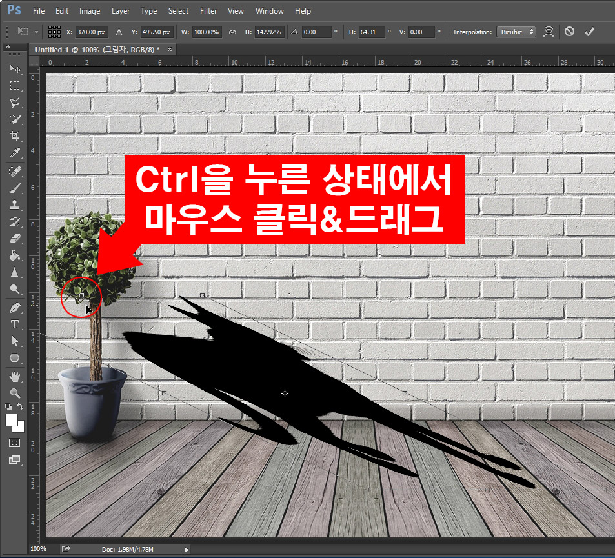Select the Zoom tool
Image resolution: width=615 pixels, height=558 pixels.
15,392
